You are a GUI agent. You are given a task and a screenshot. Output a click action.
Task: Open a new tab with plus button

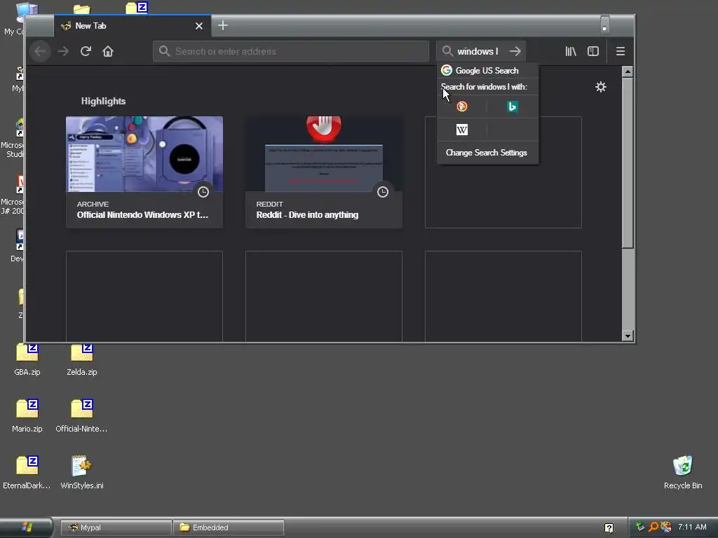pos(223,26)
